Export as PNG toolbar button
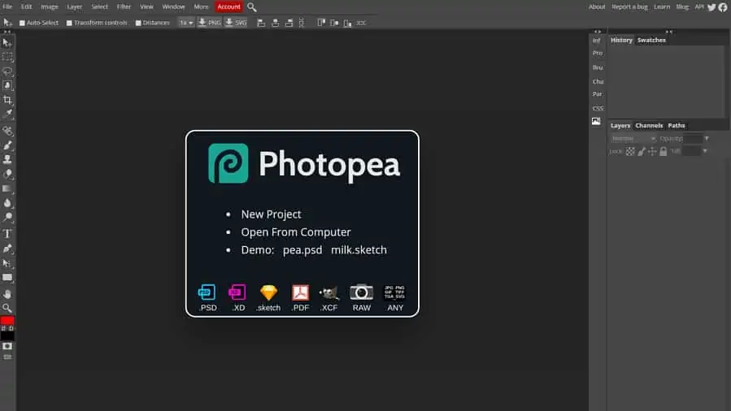 209,23
